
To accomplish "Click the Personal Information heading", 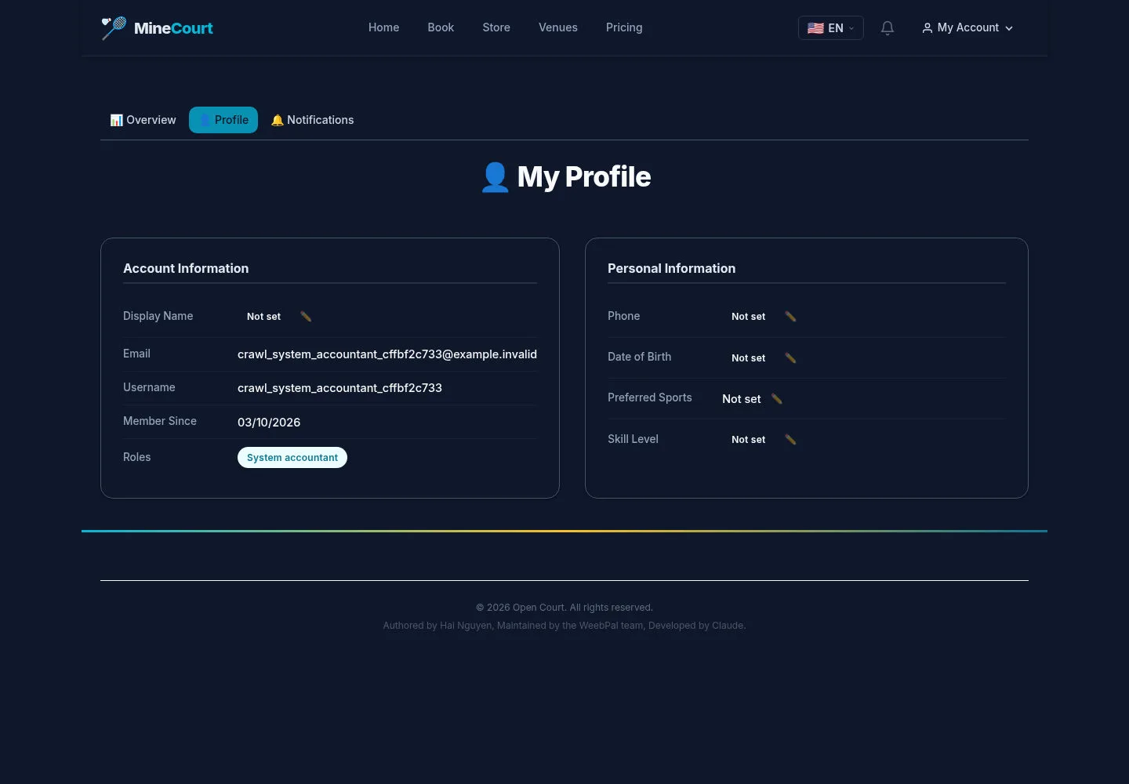I will pos(671,268).
